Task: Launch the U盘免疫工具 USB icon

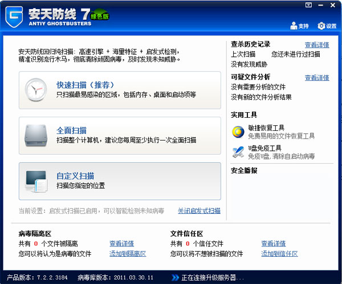Action: [x=238, y=152]
